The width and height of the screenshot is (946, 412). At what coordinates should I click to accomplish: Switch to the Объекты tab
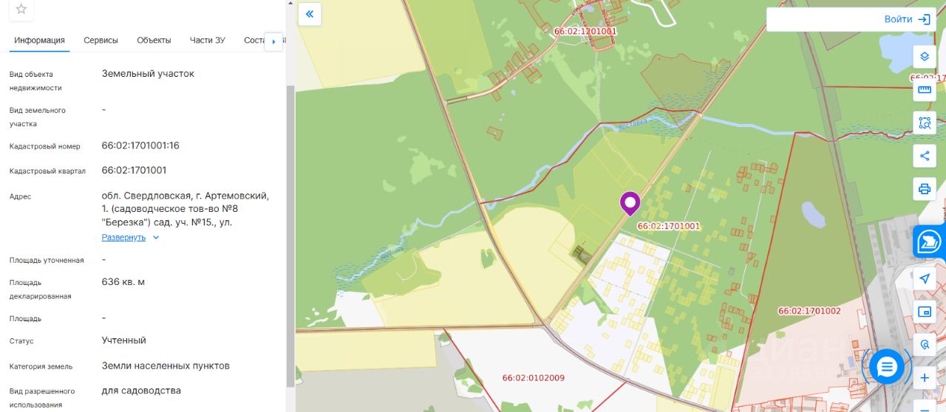coord(154,41)
